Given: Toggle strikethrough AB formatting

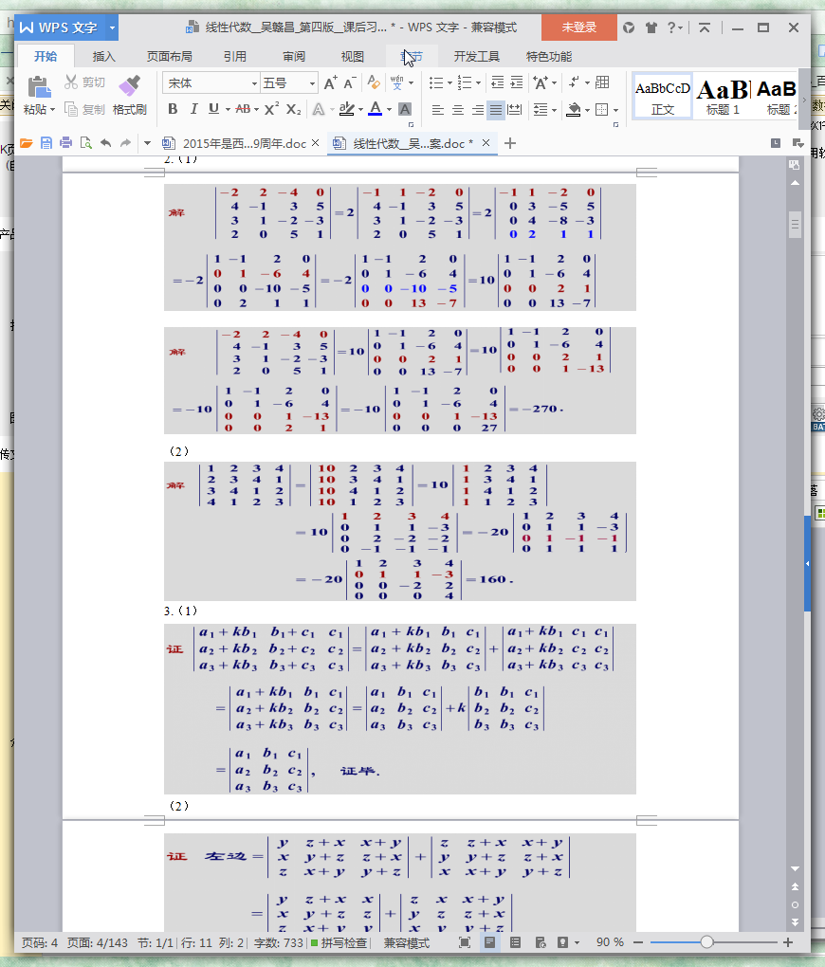Looking at the screenshot, I should tap(243, 109).
